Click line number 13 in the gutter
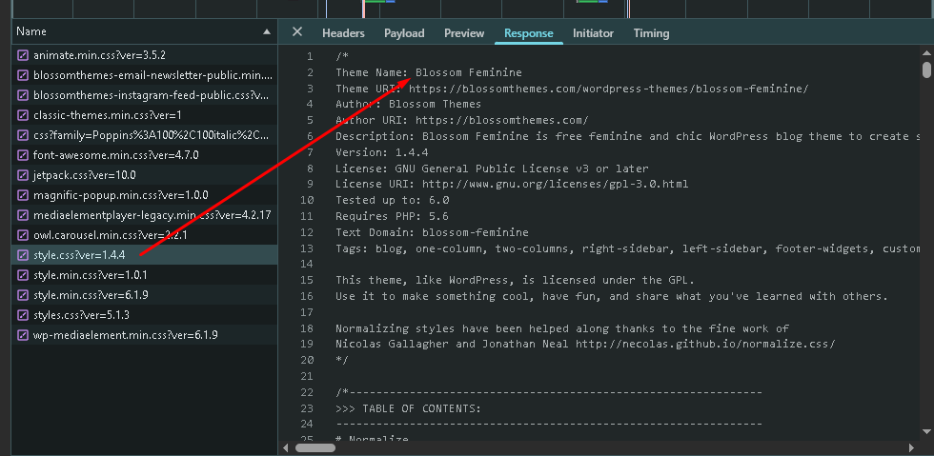This screenshot has height=456, width=934. 307,248
